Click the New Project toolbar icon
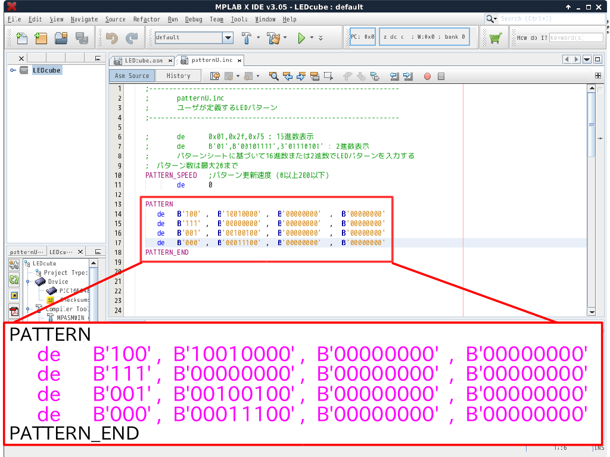The width and height of the screenshot is (610, 457). [41, 37]
